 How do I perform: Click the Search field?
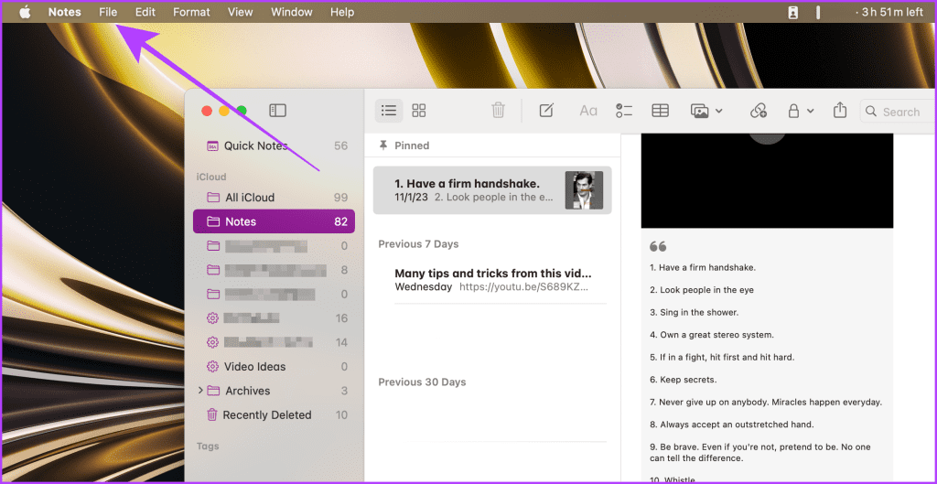pyautogui.click(x=900, y=112)
